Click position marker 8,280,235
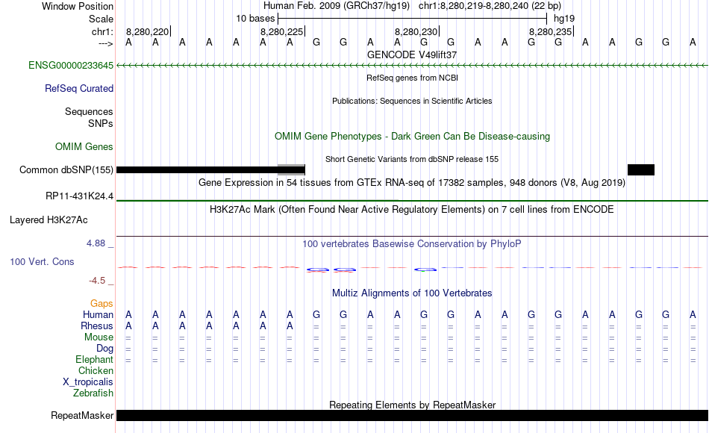Viewport: 709px width, 433px height. (x=551, y=31)
